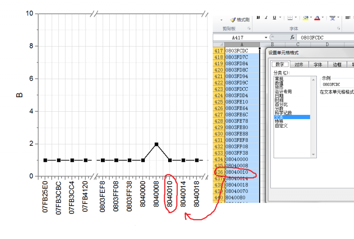This screenshot has height=239, width=354.
Task: Click the cell borders icon
Action: 290,18
